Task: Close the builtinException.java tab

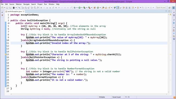Action: [x=23, y=12]
